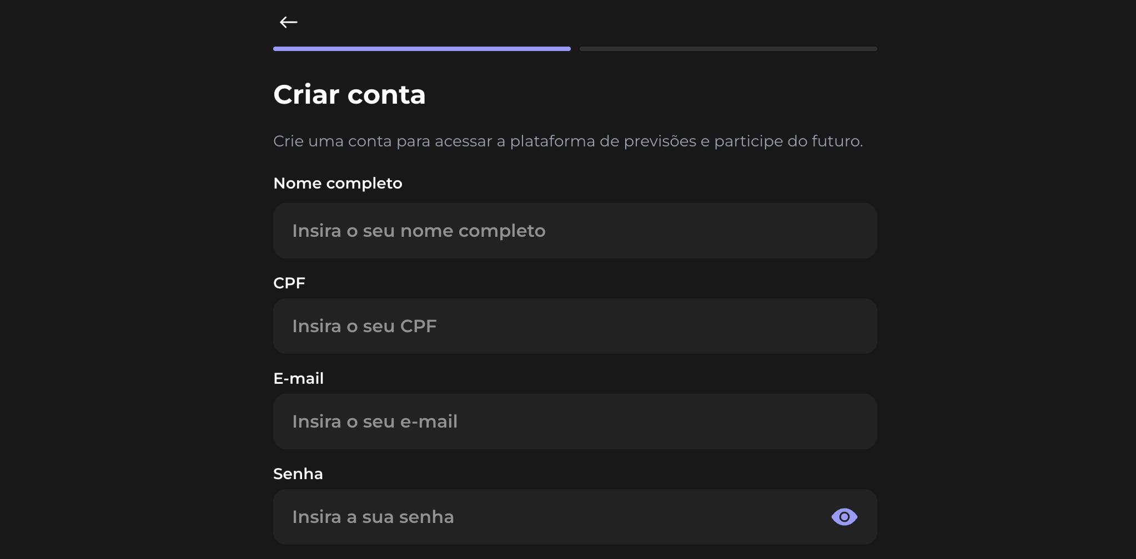Viewport: 1136px width, 559px height.
Task: Click placeholder "Insira o seu CPF"
Action: 364,326
